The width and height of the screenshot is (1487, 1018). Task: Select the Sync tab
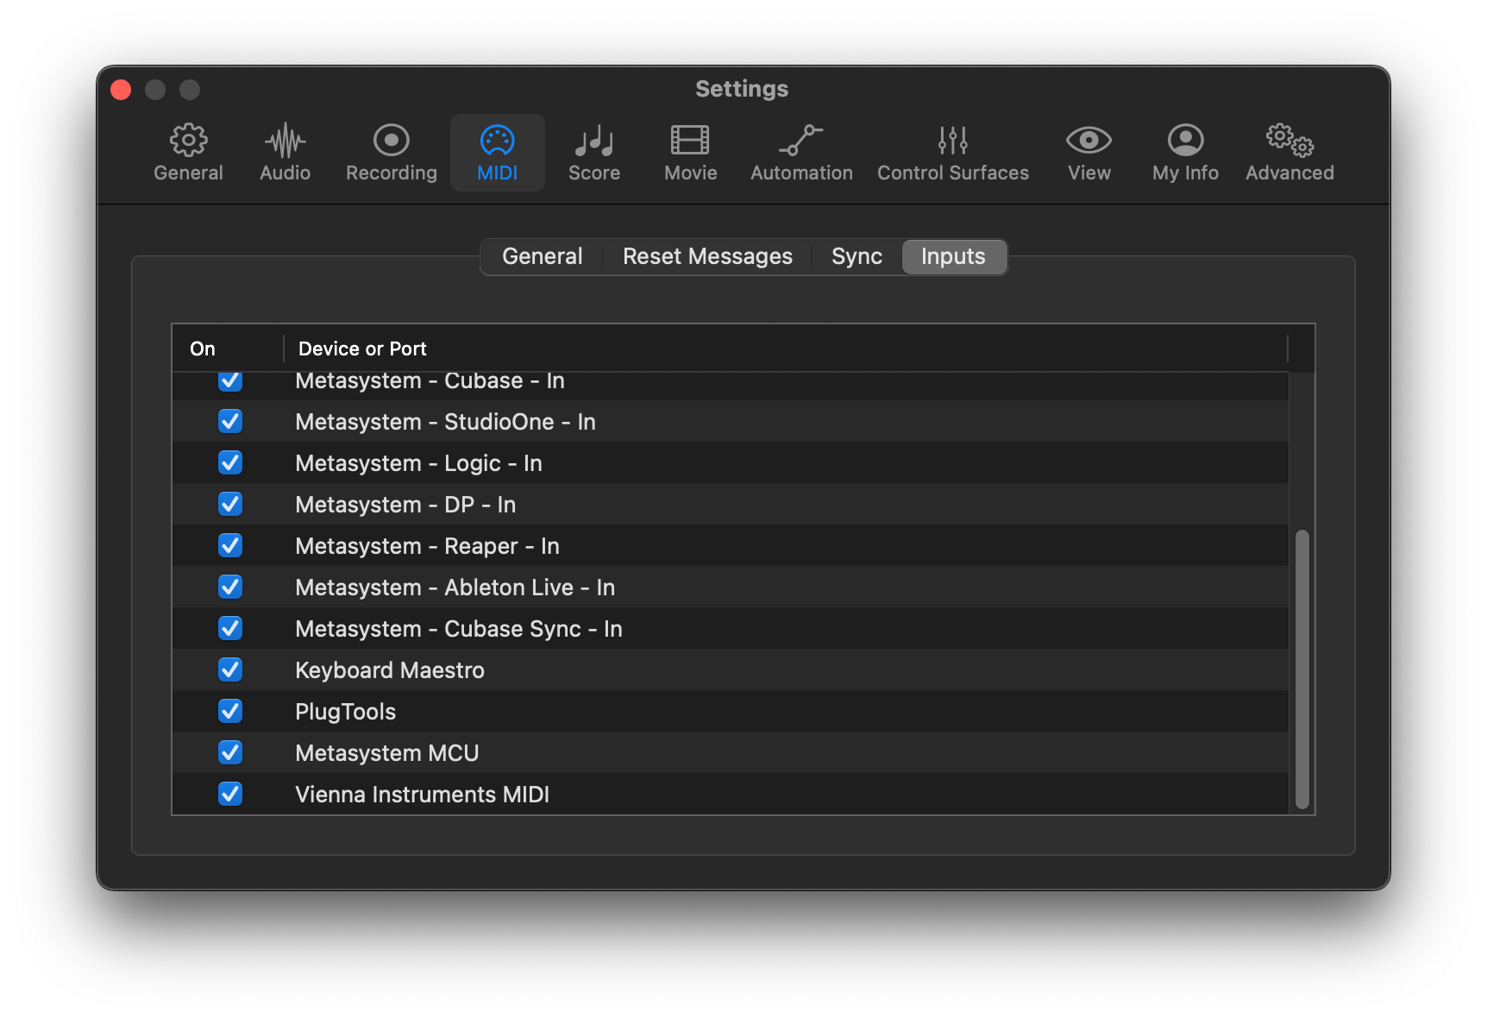click(x=856, y=256)
